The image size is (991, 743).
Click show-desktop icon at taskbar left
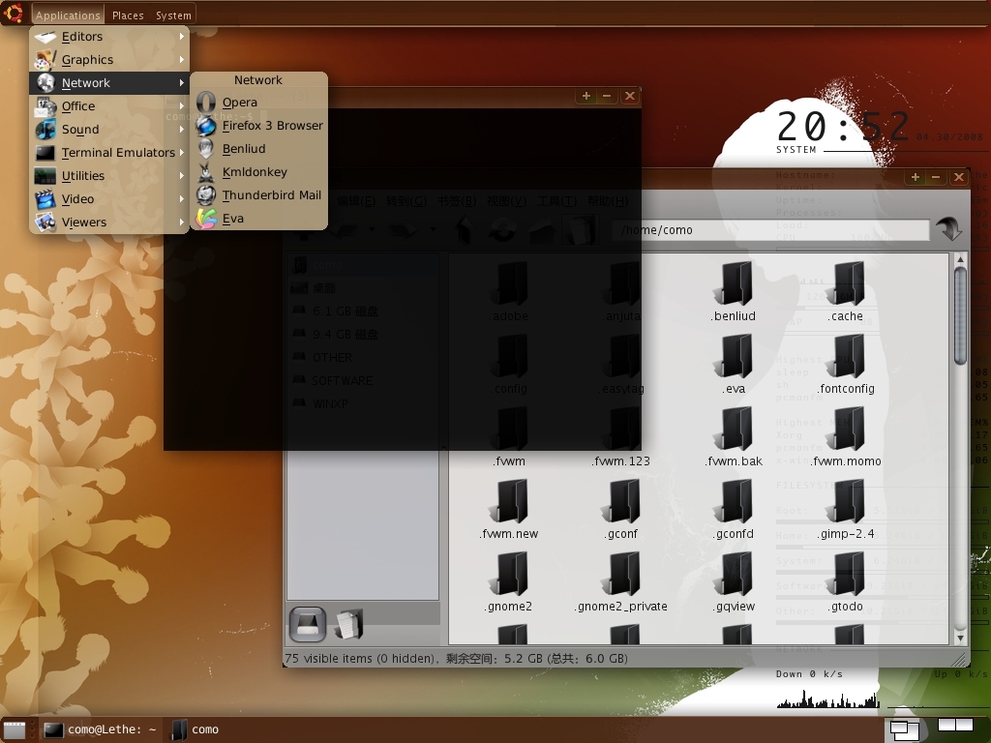tap(14, 729)
